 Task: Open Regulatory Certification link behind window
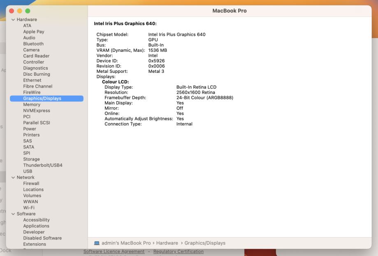pos(179,251)
